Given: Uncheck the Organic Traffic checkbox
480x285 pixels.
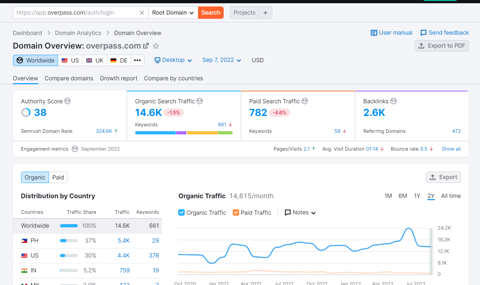Looking at the screenshot, I should [x=181, y=212].
